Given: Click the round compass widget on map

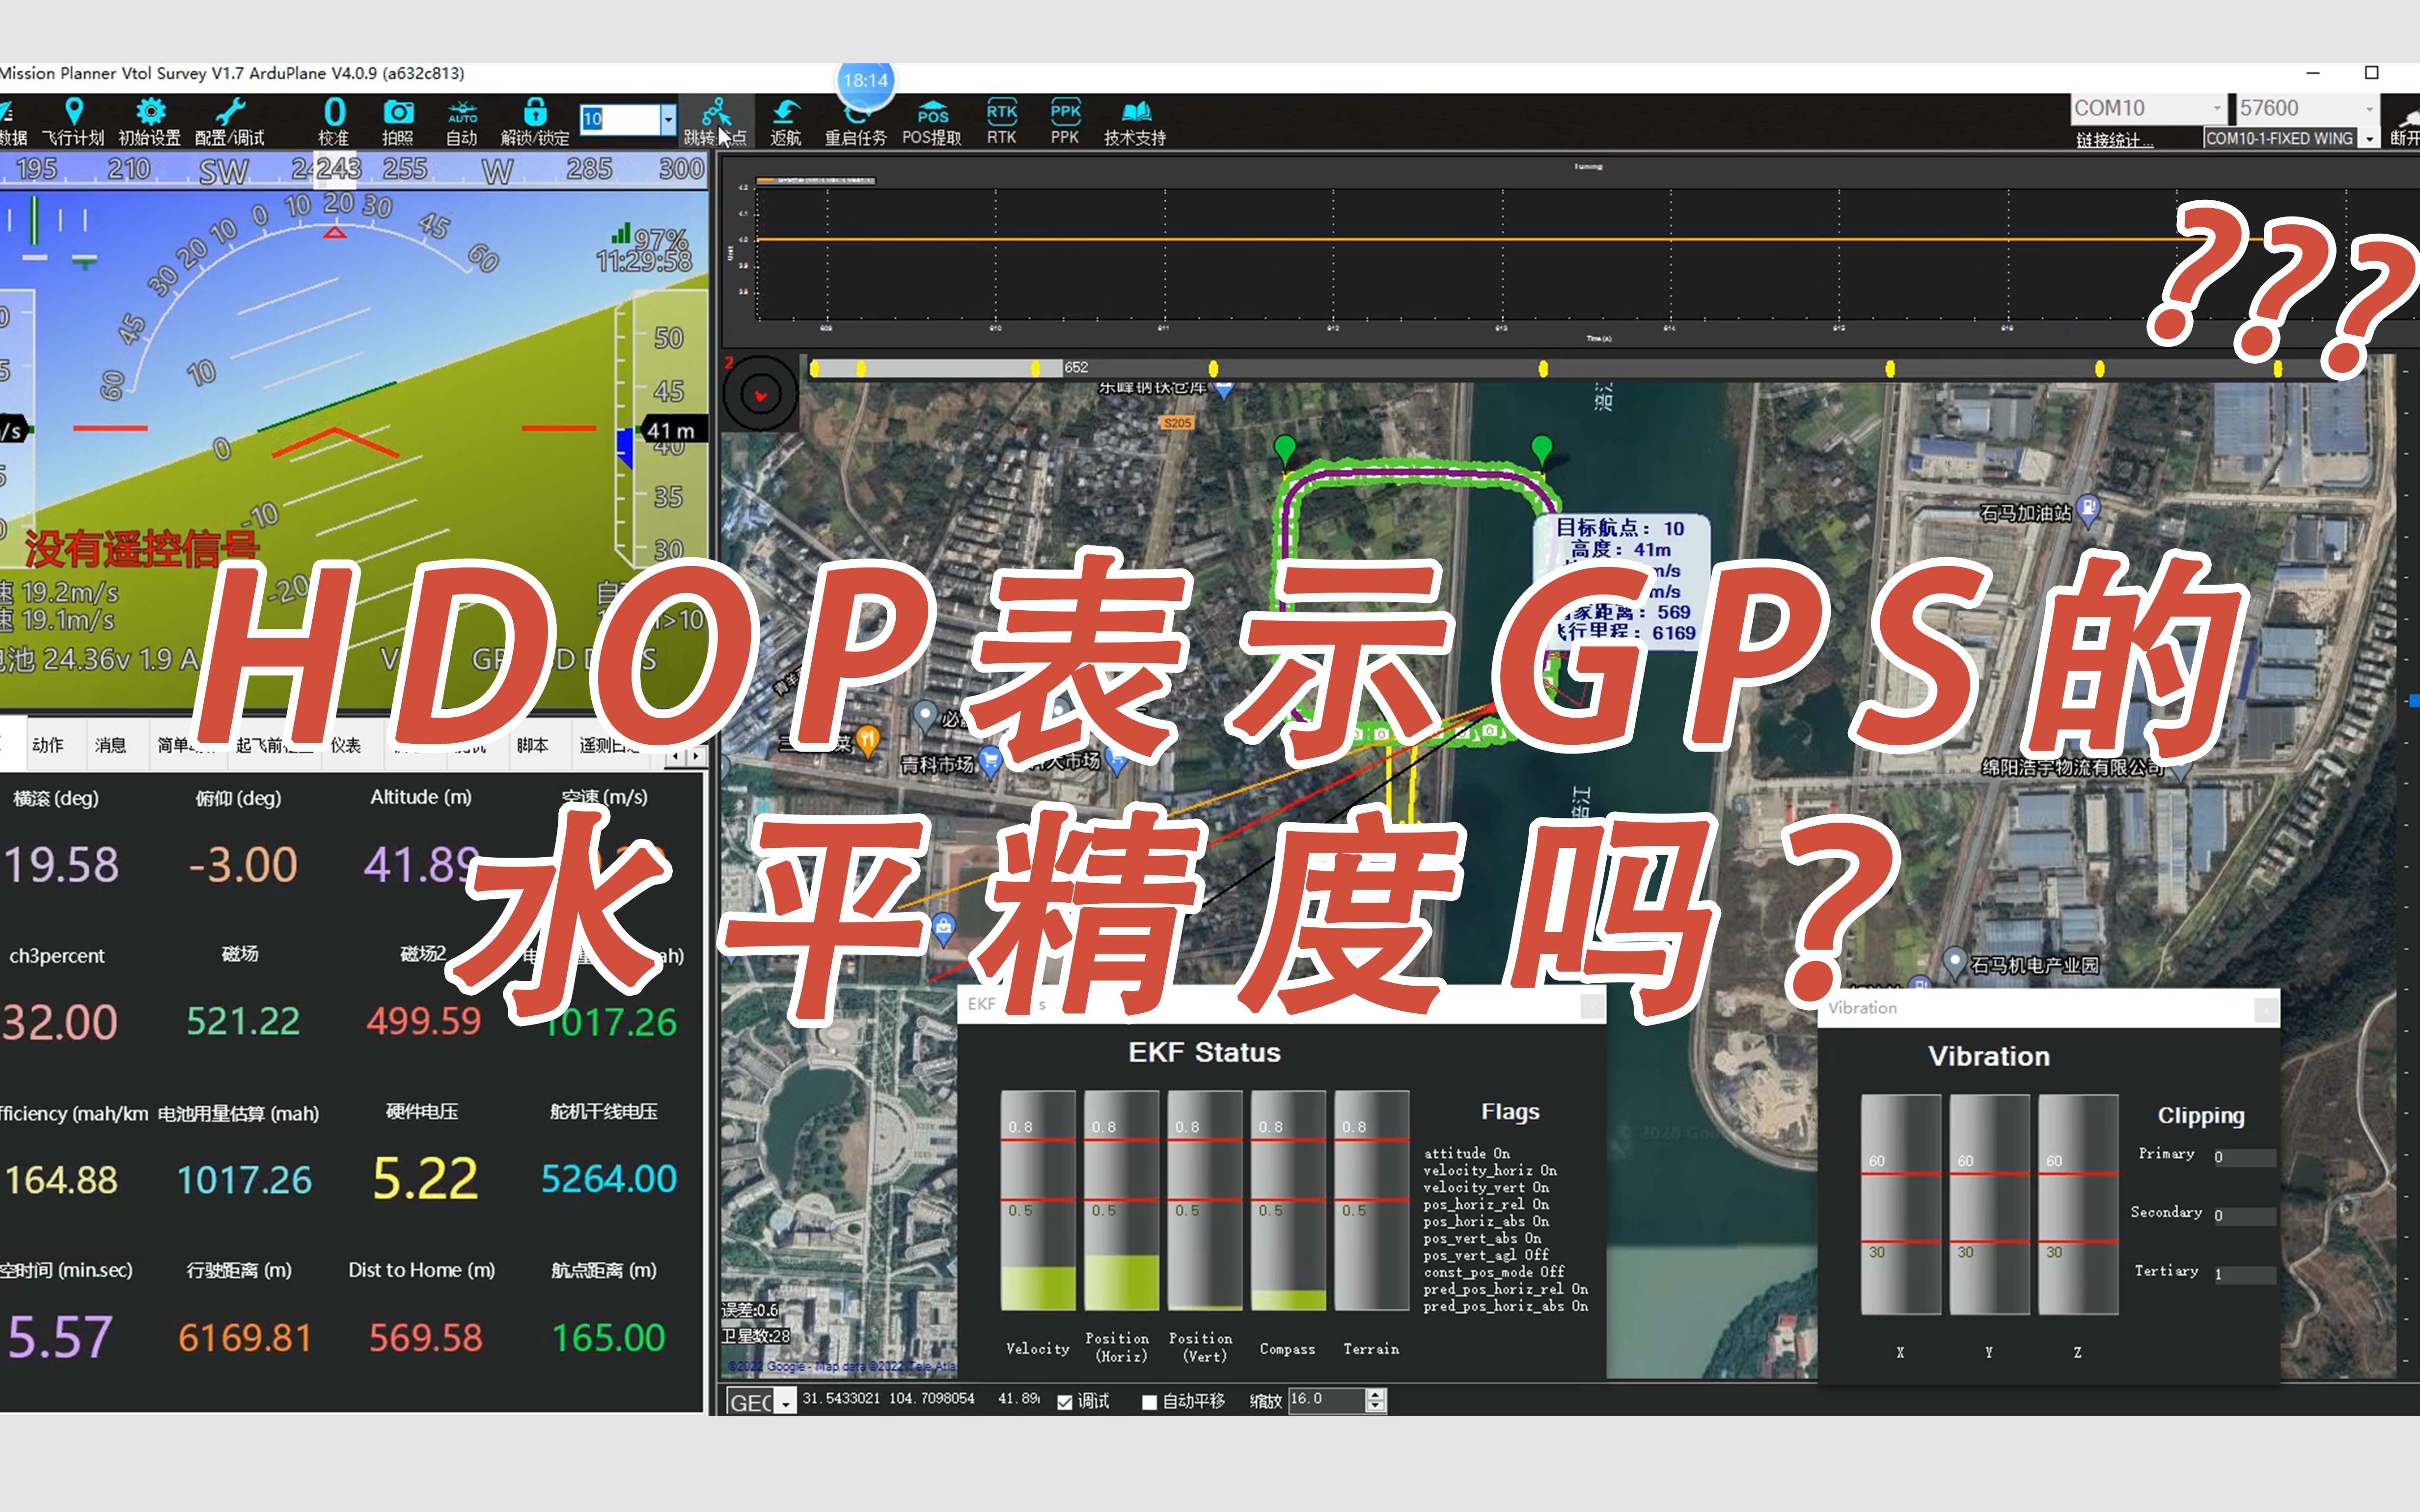Looking at the screenshot, I should pos(760,394).
